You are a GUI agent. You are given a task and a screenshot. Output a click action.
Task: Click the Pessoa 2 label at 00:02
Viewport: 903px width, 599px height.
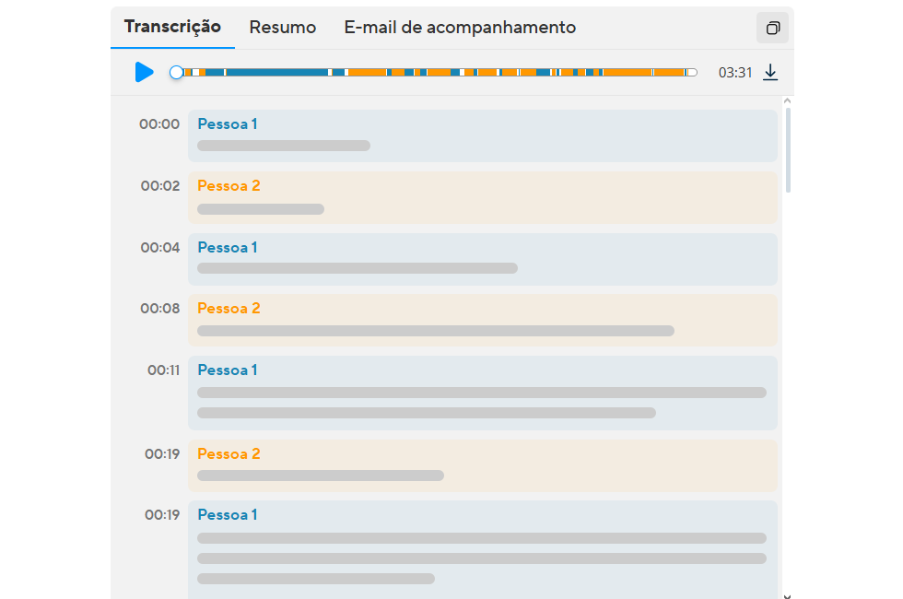[x=229, y=186]
